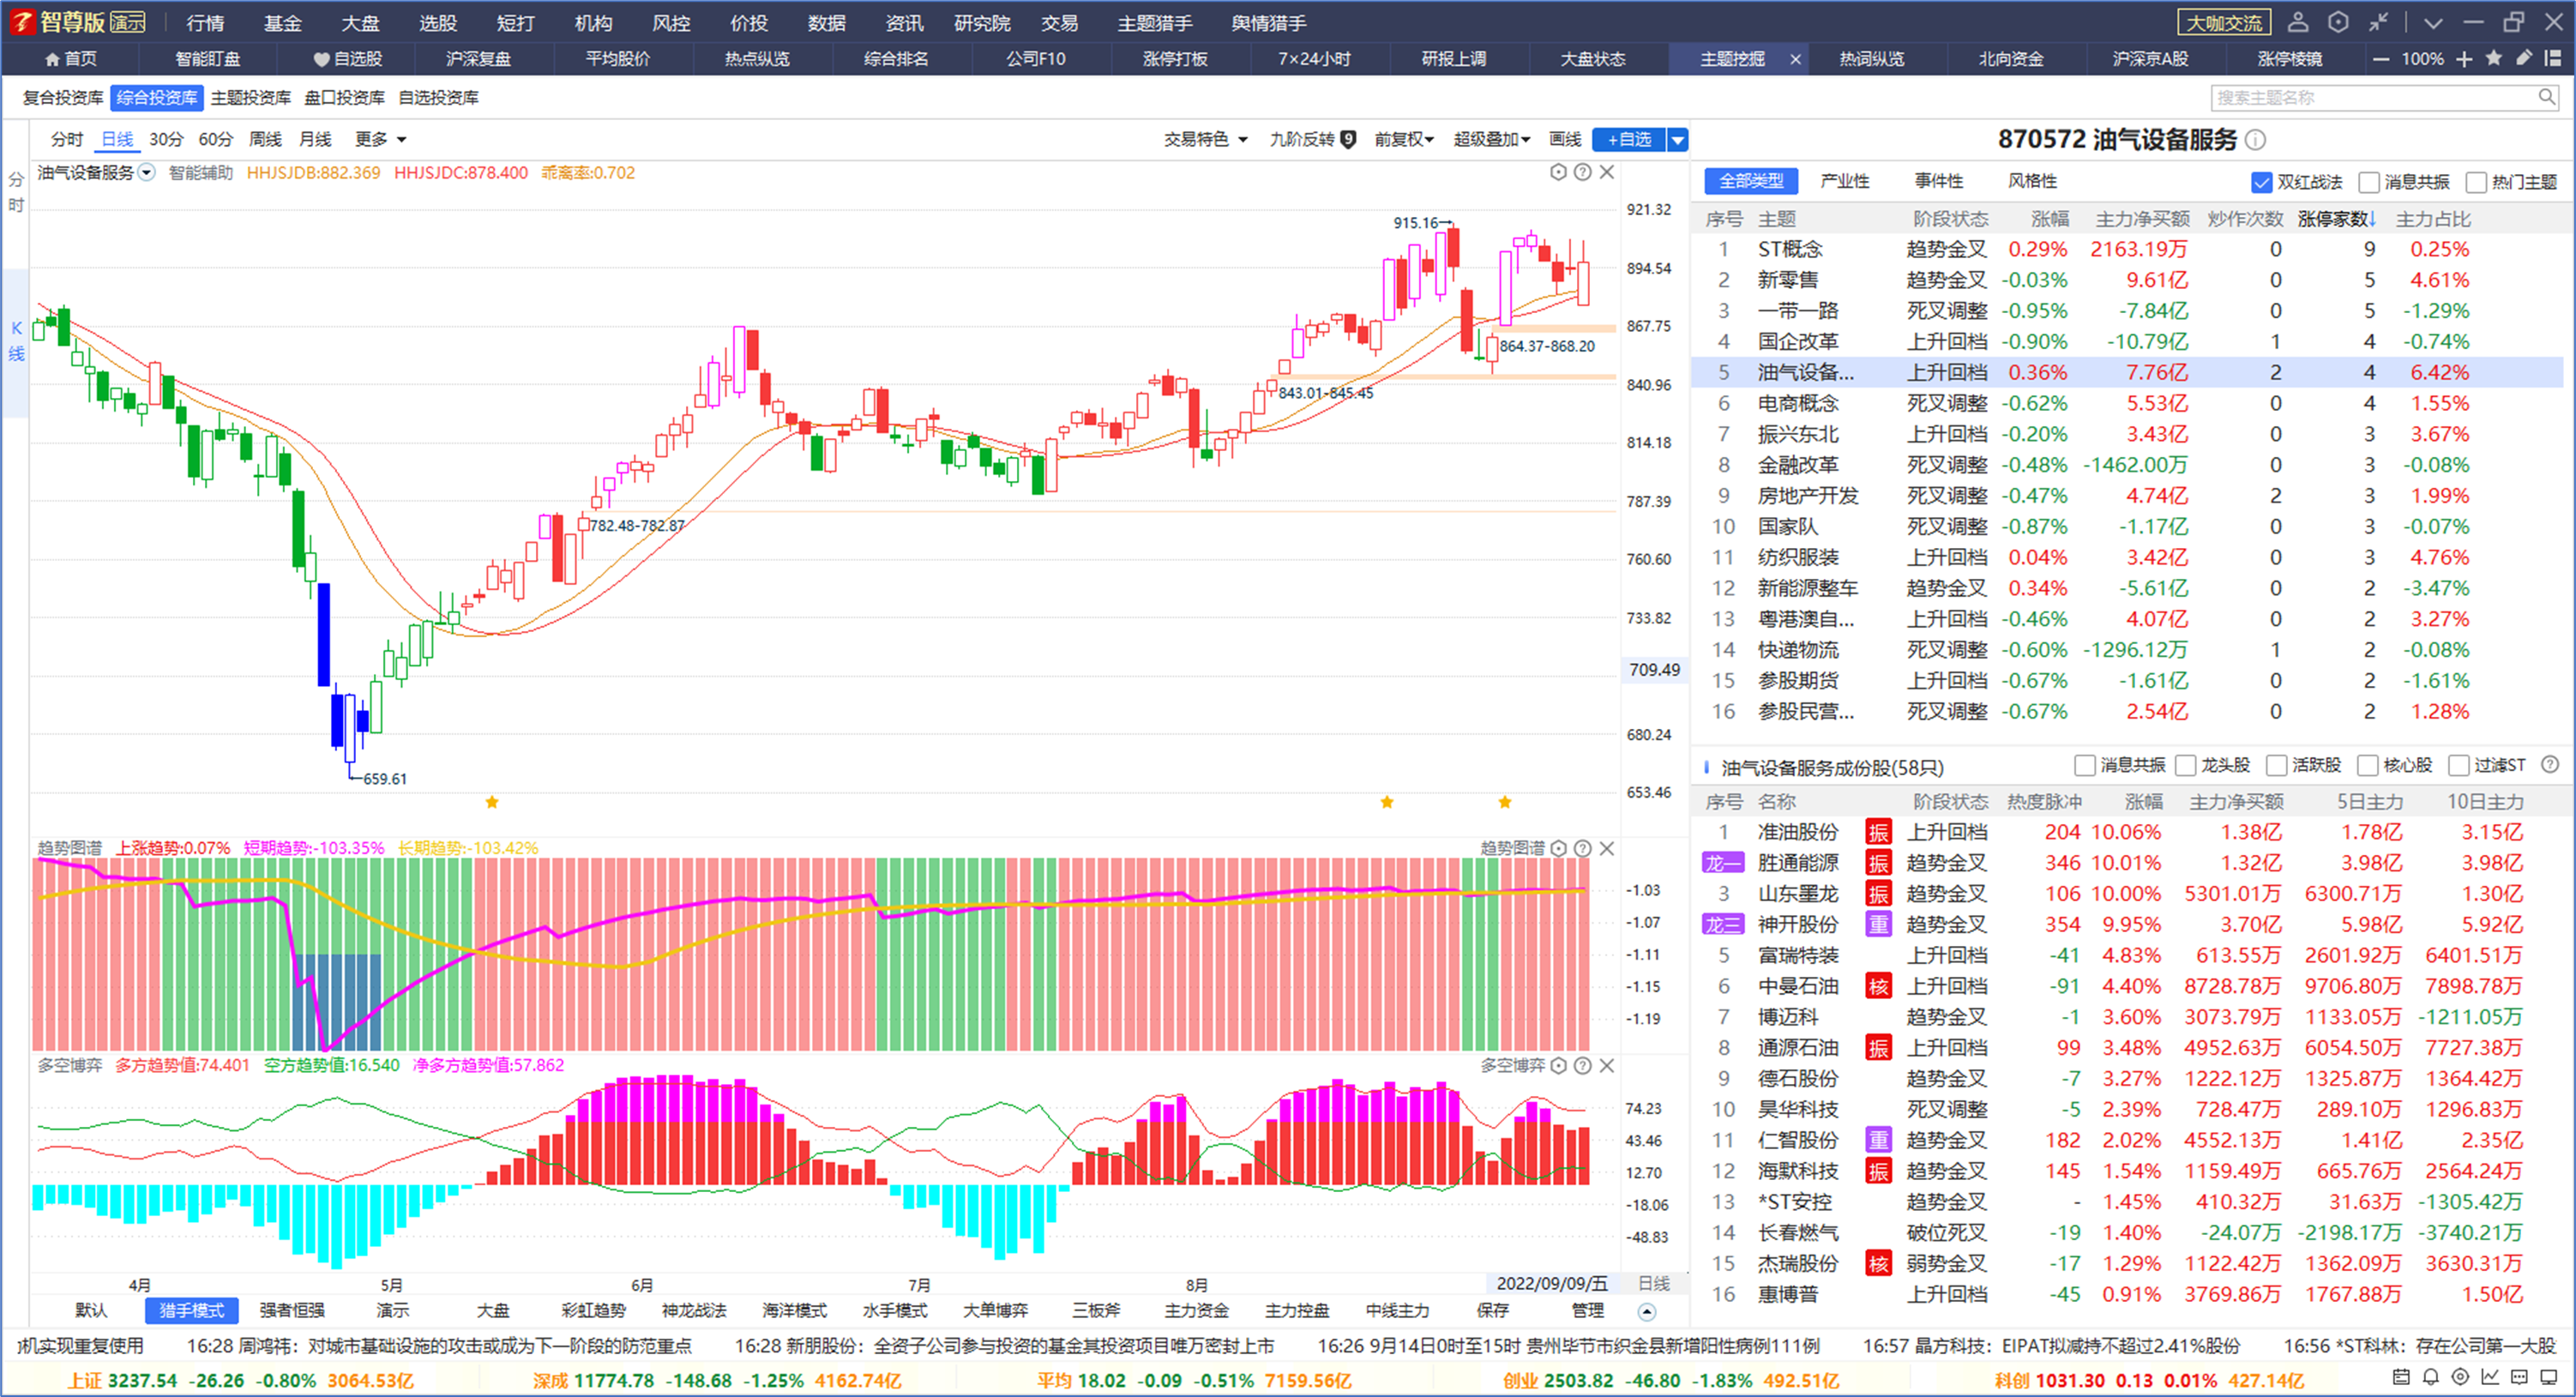Screen dimensions: 2576x1397
Task: Close the 多空博弈 indicator panel
Action: tap(1607, 1065)
